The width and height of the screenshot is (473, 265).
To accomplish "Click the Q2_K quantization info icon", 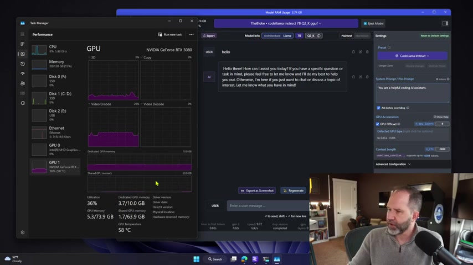I will pyautogui.click(x=318, y=35).
